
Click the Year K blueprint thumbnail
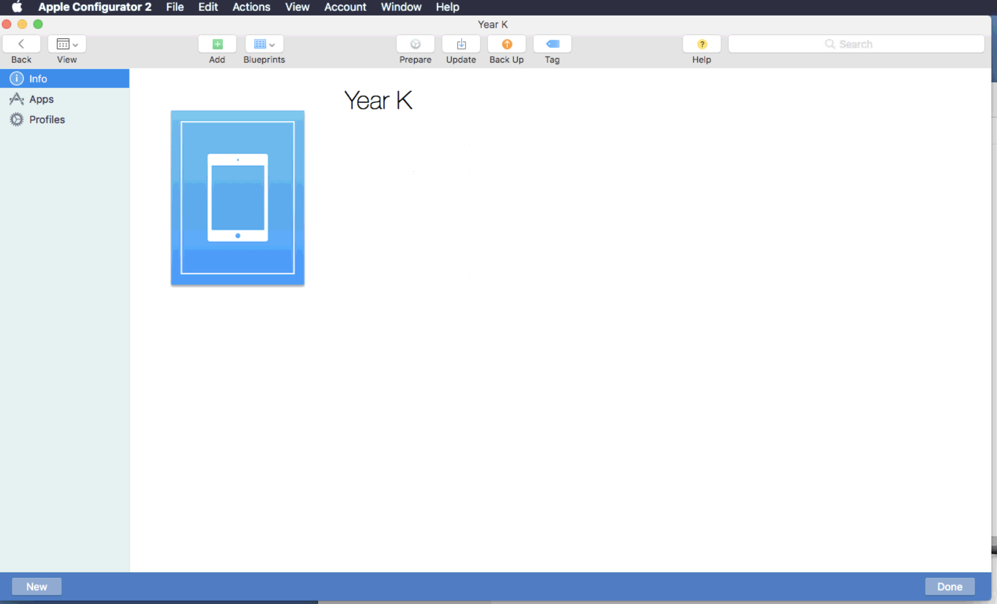(237, 198)
